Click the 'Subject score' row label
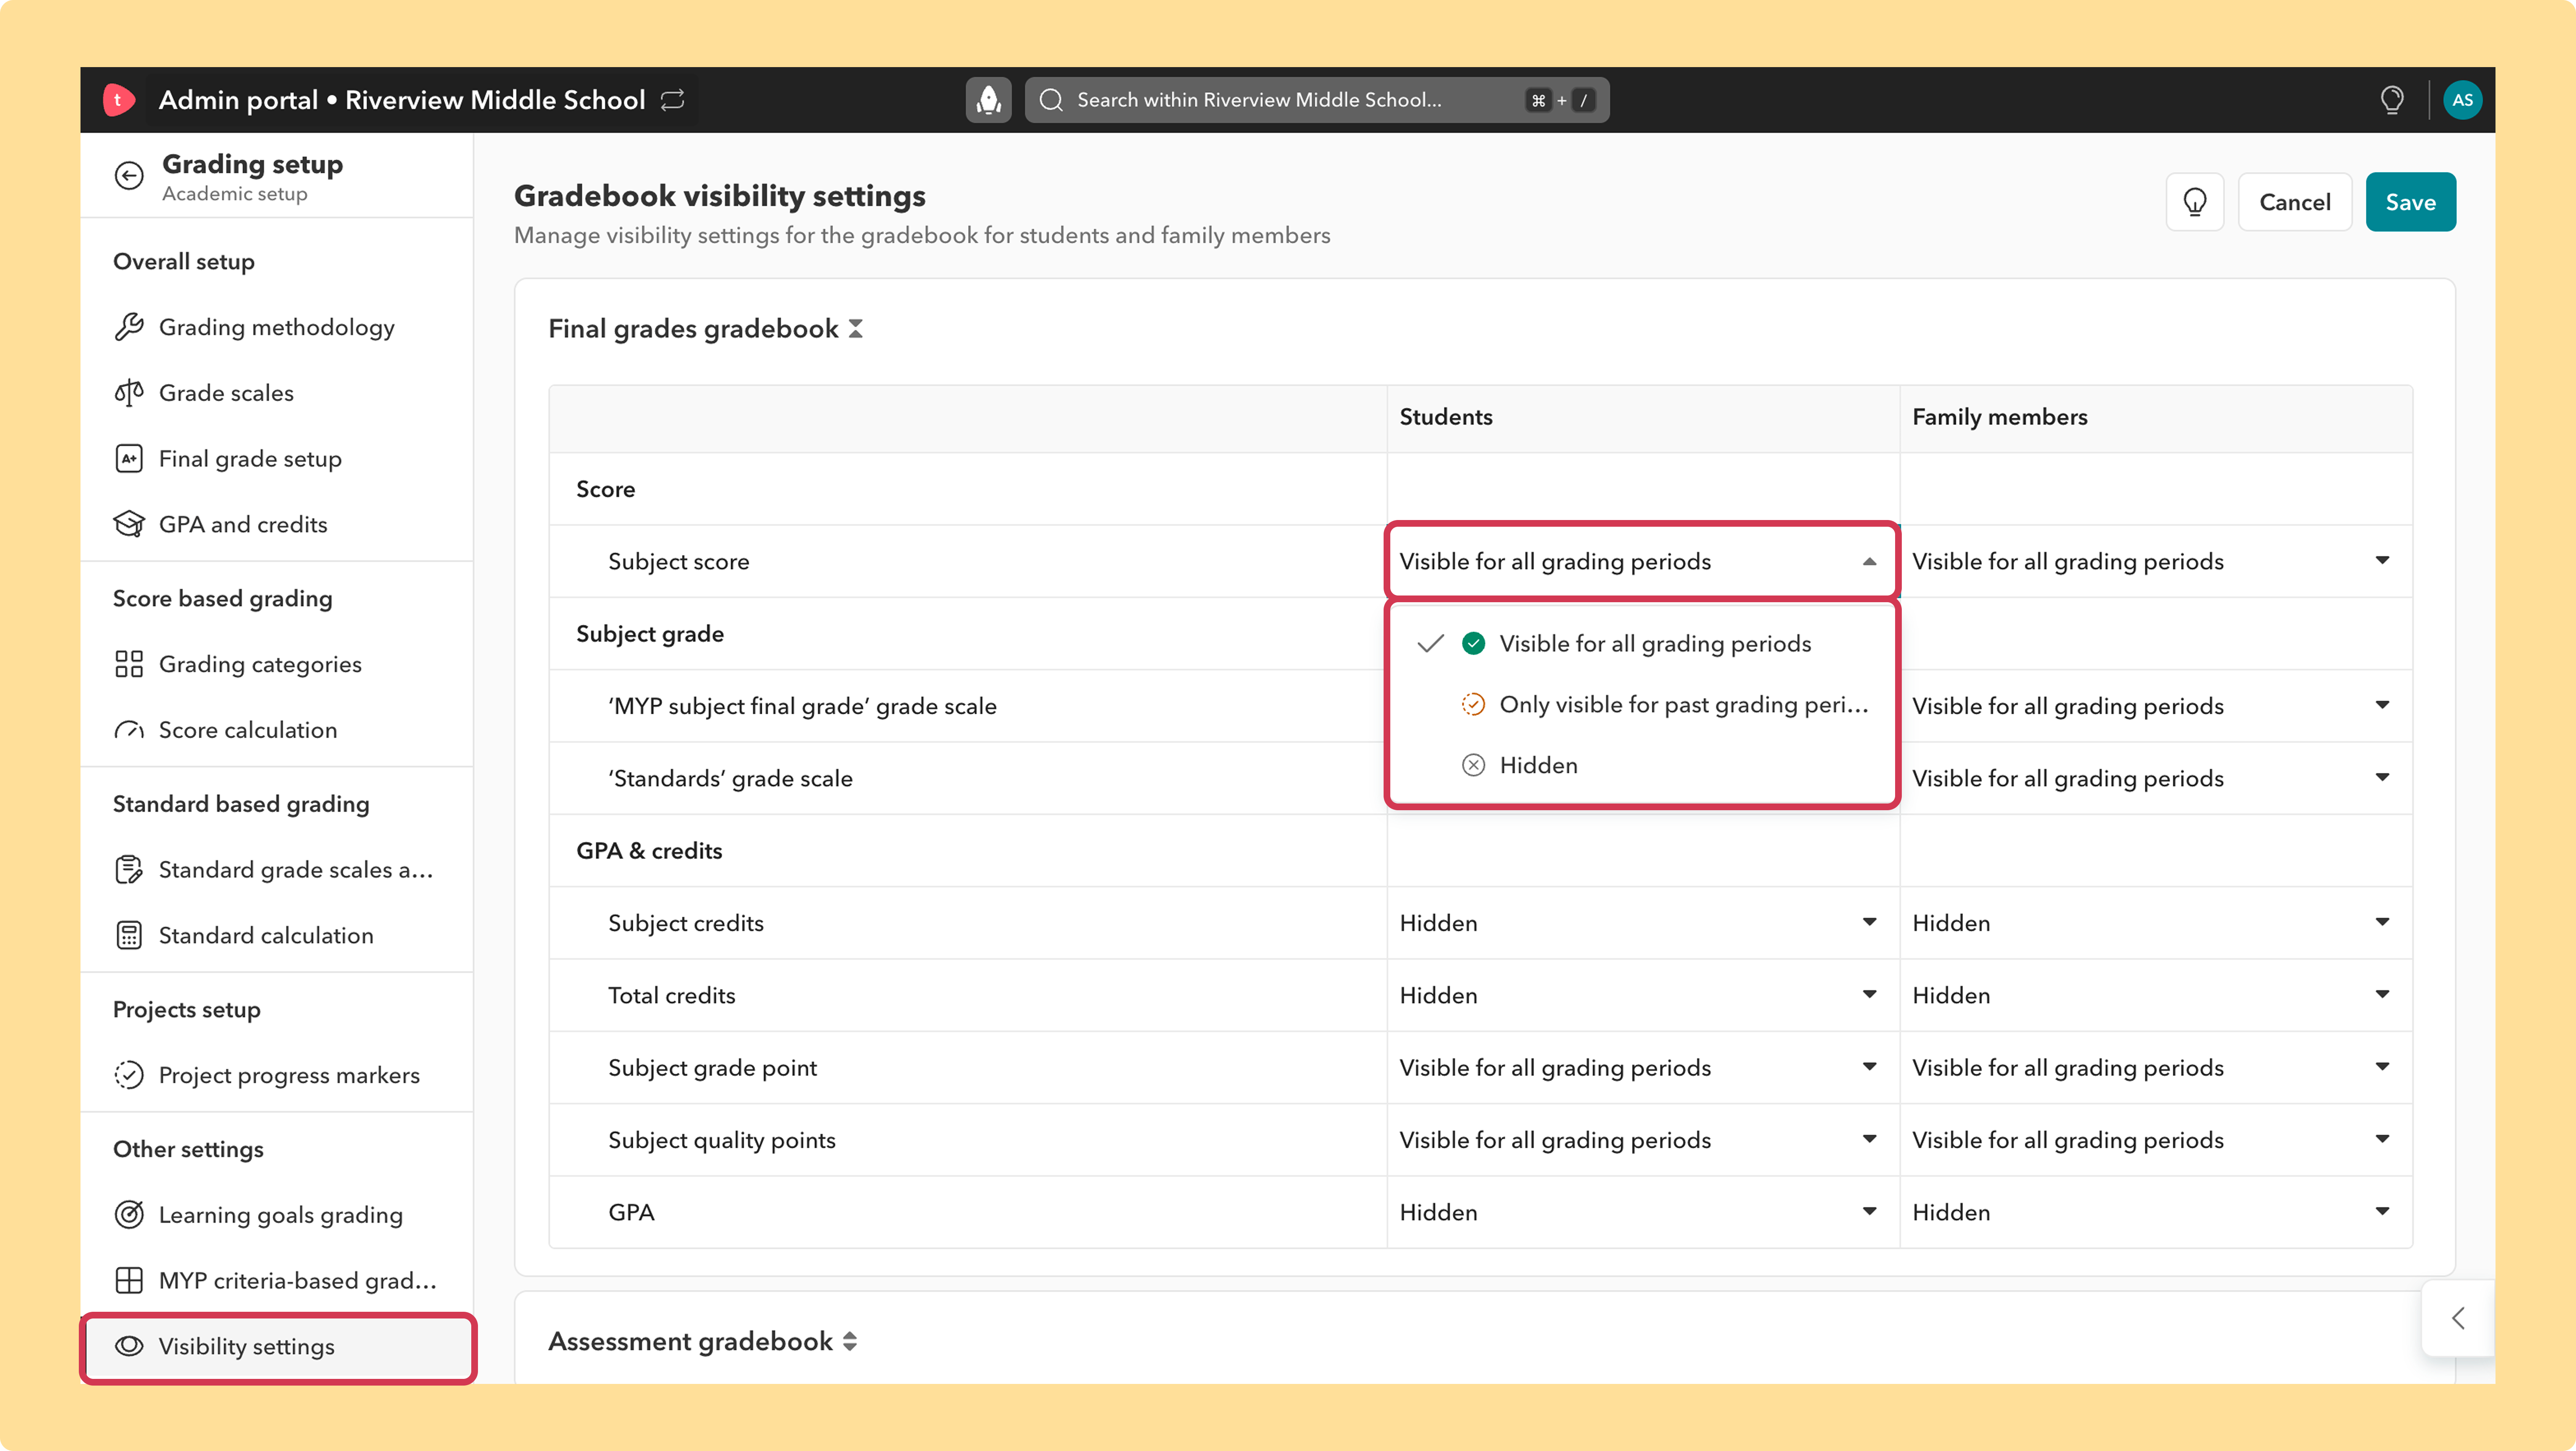 [x=678, y=562]
